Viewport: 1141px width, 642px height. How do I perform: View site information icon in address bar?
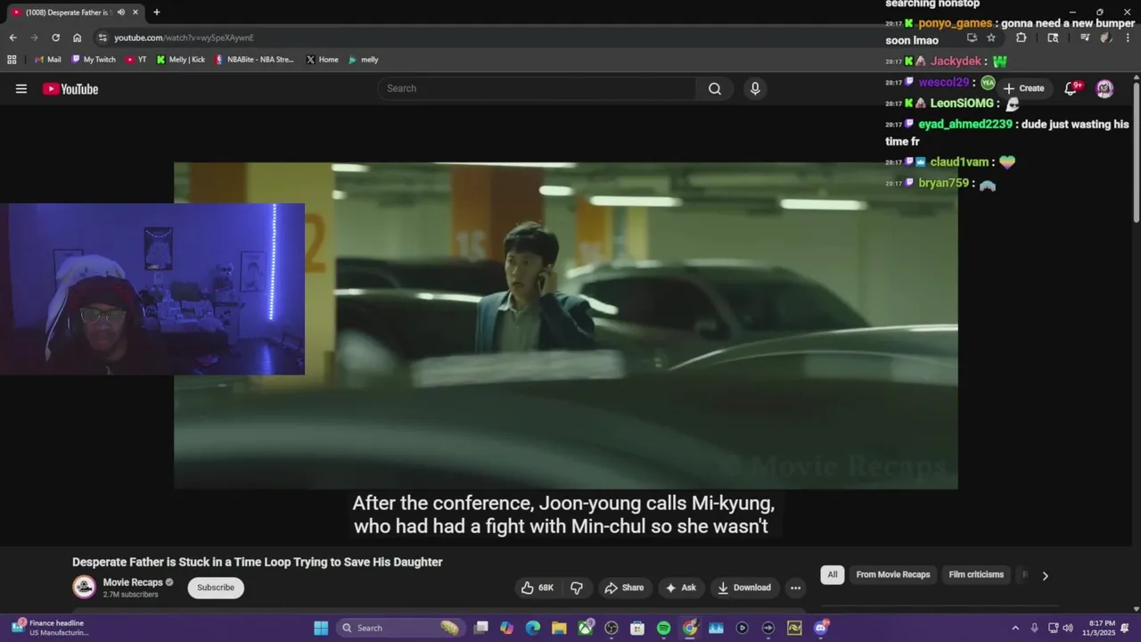(x=103, y=37)
